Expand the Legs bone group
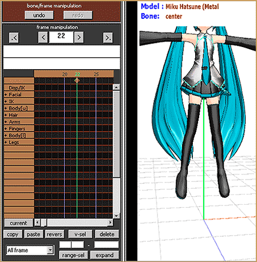The width and height of the screenshot is (257, 262). click(x=6, y=142)
